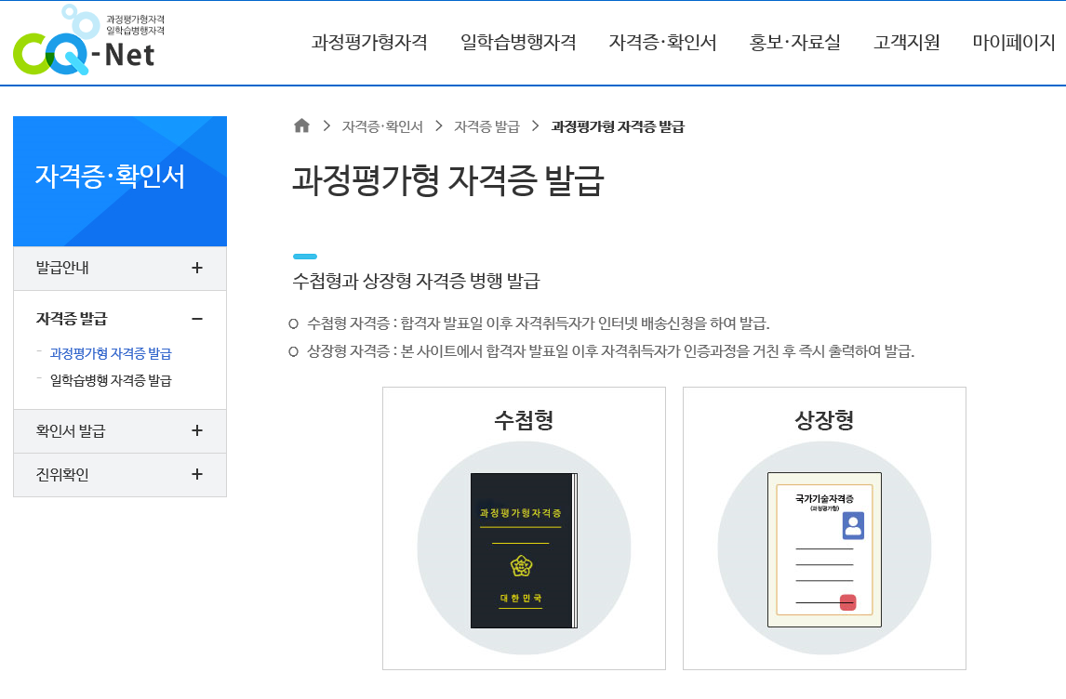Click the 수첩형과 상장형 자격증 병행 발급 heading
Viewport: 1066px width, 699px height.
pyautogui.click(x=416, y=282)
